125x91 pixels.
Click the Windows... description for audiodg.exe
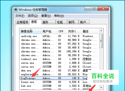pyautogui.click(x=89, y=36)
